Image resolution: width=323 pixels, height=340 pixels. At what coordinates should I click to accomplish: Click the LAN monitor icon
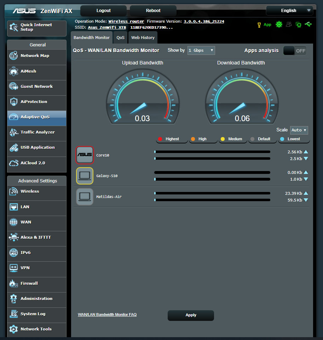tap(13, 207)
